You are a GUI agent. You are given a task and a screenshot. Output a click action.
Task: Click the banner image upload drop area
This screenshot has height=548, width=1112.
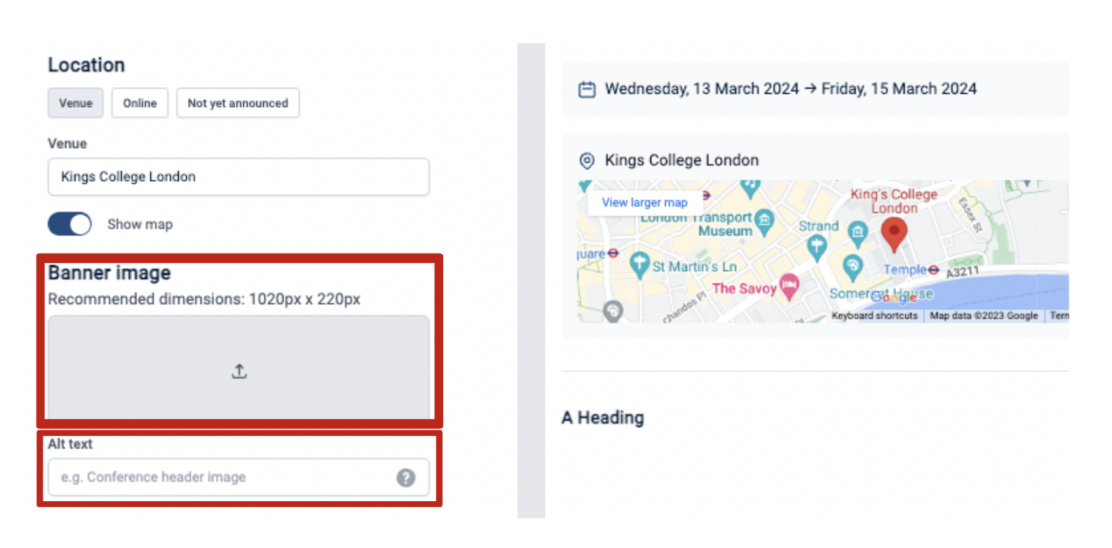click(239, 367)
